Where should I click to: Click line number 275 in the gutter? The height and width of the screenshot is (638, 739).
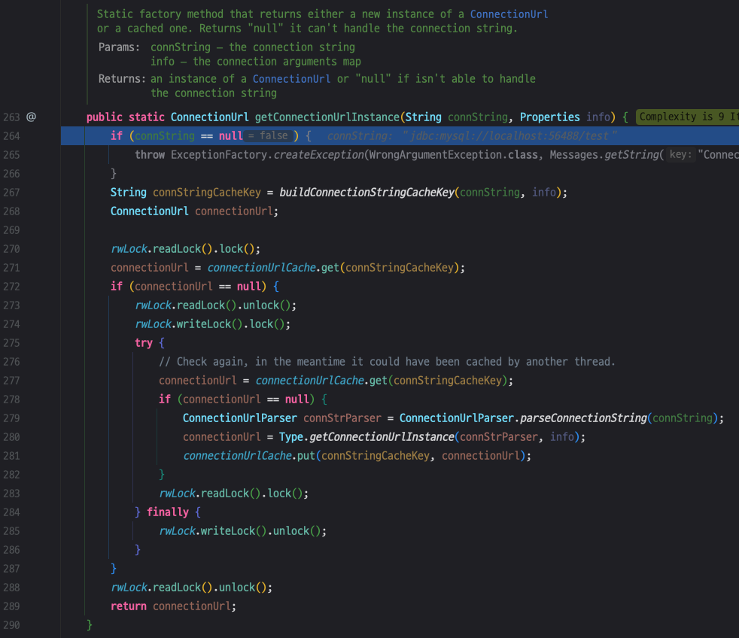click(12, 343)
